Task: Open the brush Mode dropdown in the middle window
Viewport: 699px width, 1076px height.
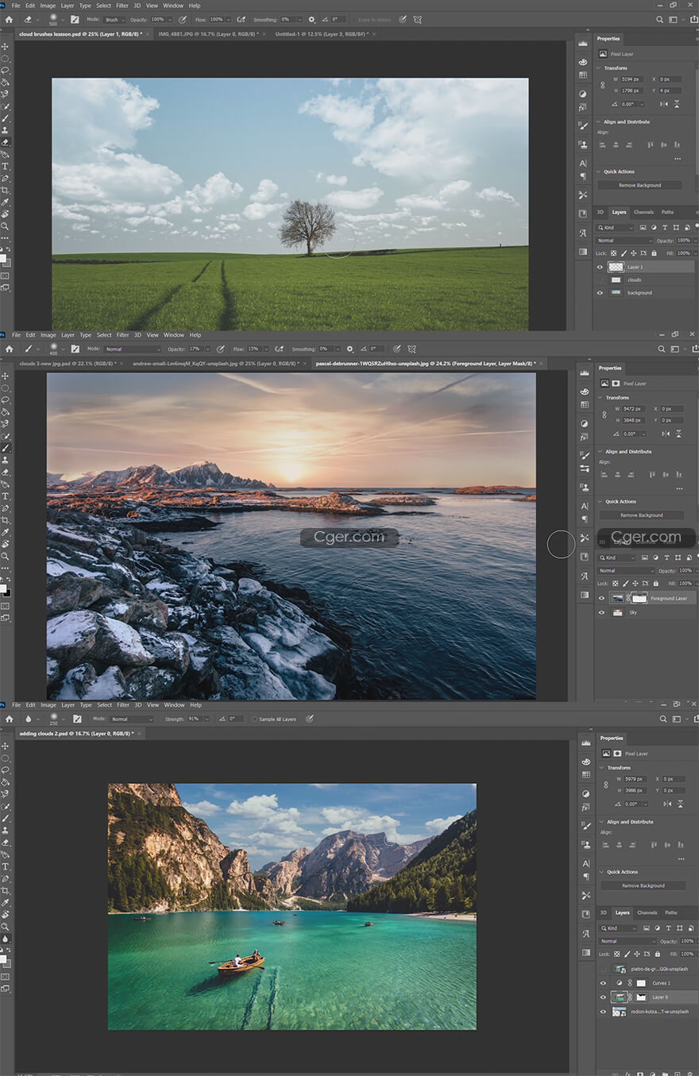Action: tap(133, 349)
